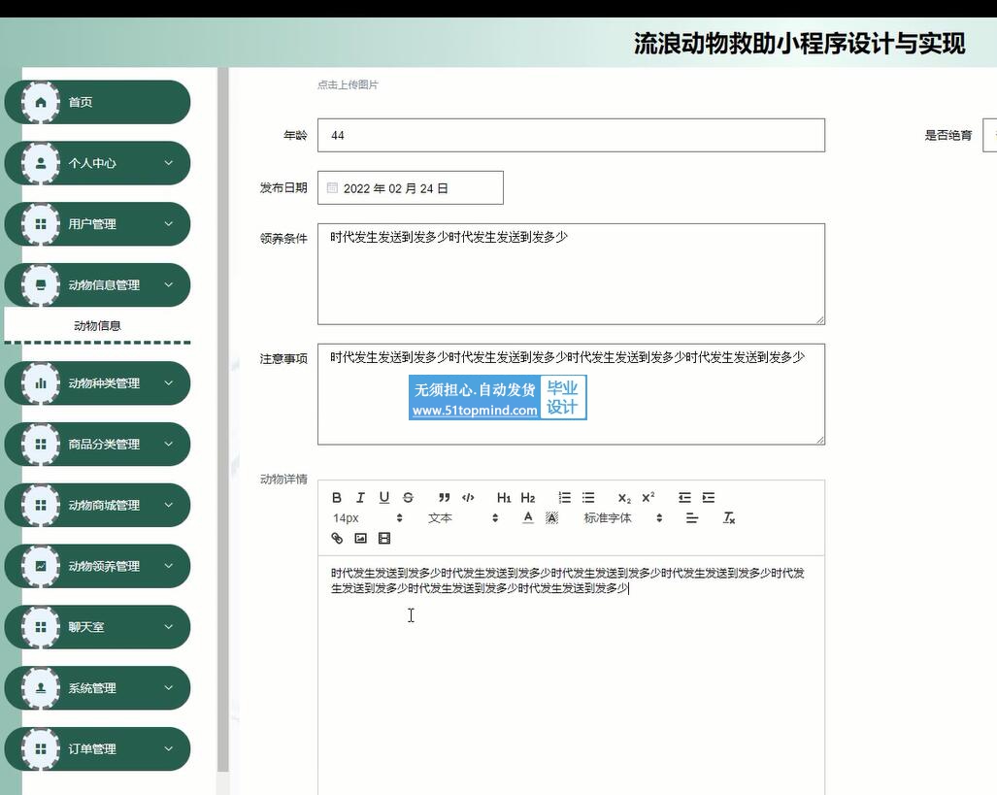Screen dimensions: 997x795
Task: Insert a blockquote in editor
Action: tap(444, 497)
